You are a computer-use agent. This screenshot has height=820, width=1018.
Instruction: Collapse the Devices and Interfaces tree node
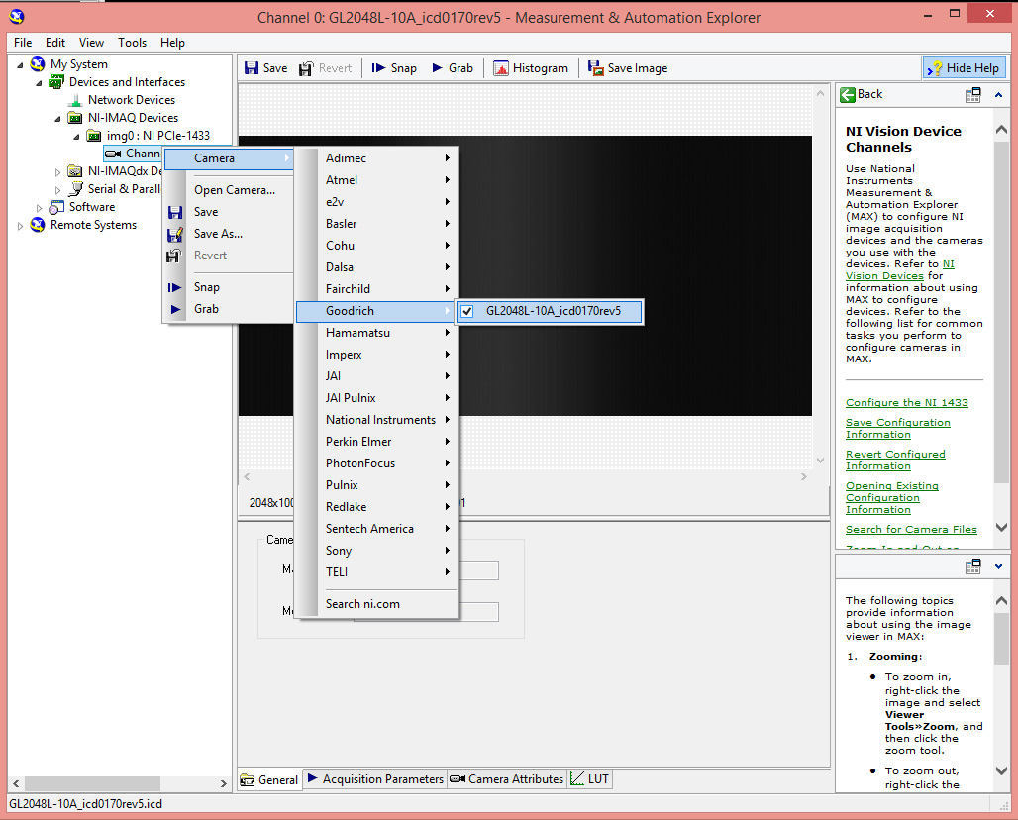tap(41, 82)
